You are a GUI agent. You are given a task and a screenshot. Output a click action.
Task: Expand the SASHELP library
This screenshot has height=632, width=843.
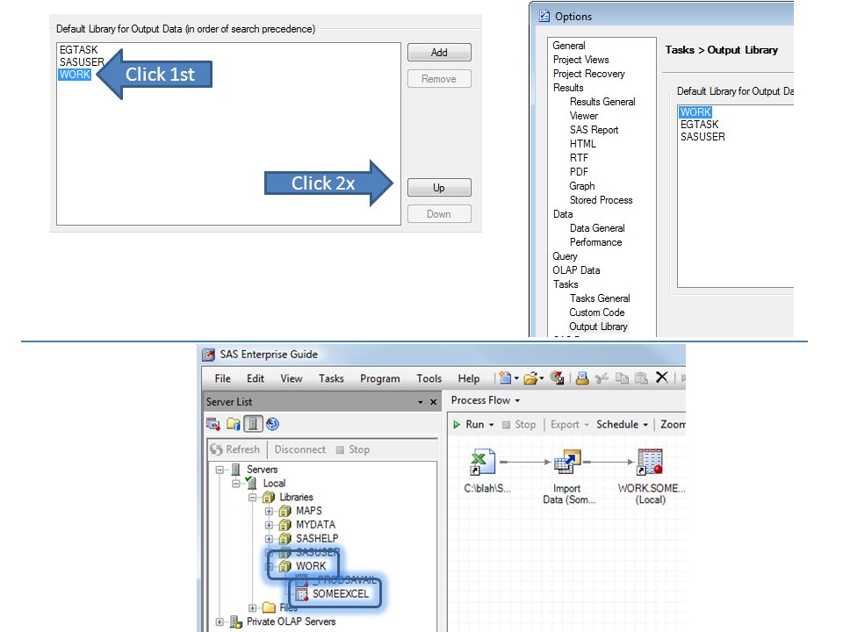click(269, 538)
